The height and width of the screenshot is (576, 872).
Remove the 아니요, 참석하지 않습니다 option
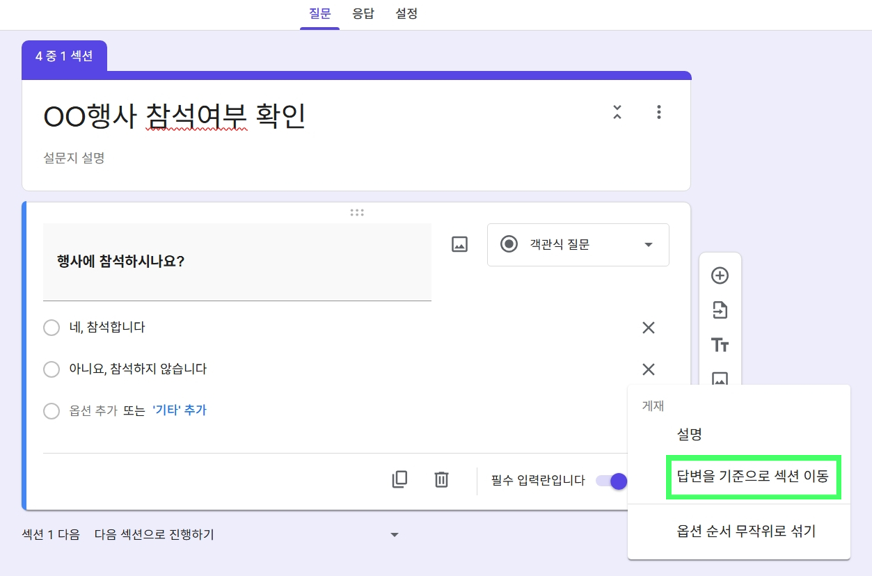tap(649, 369)
